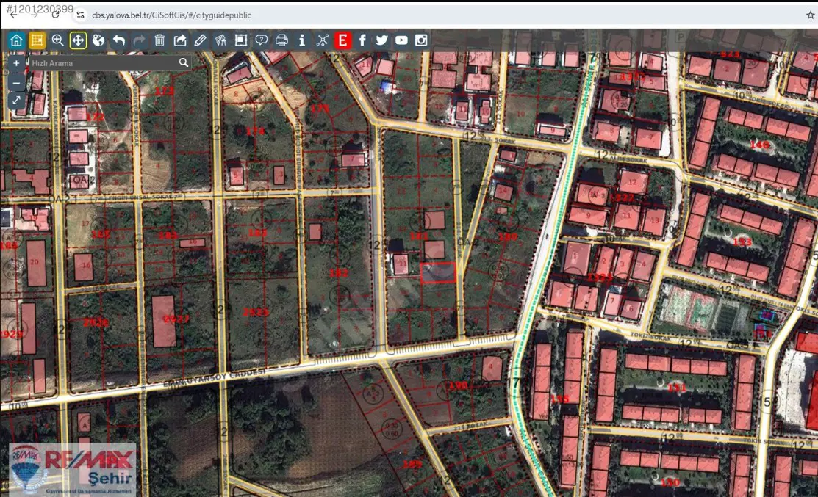The width and height of the screenshot is (818, 497).
Task: Select the magnifier zoom-in tool
Action: pos(57,40)
